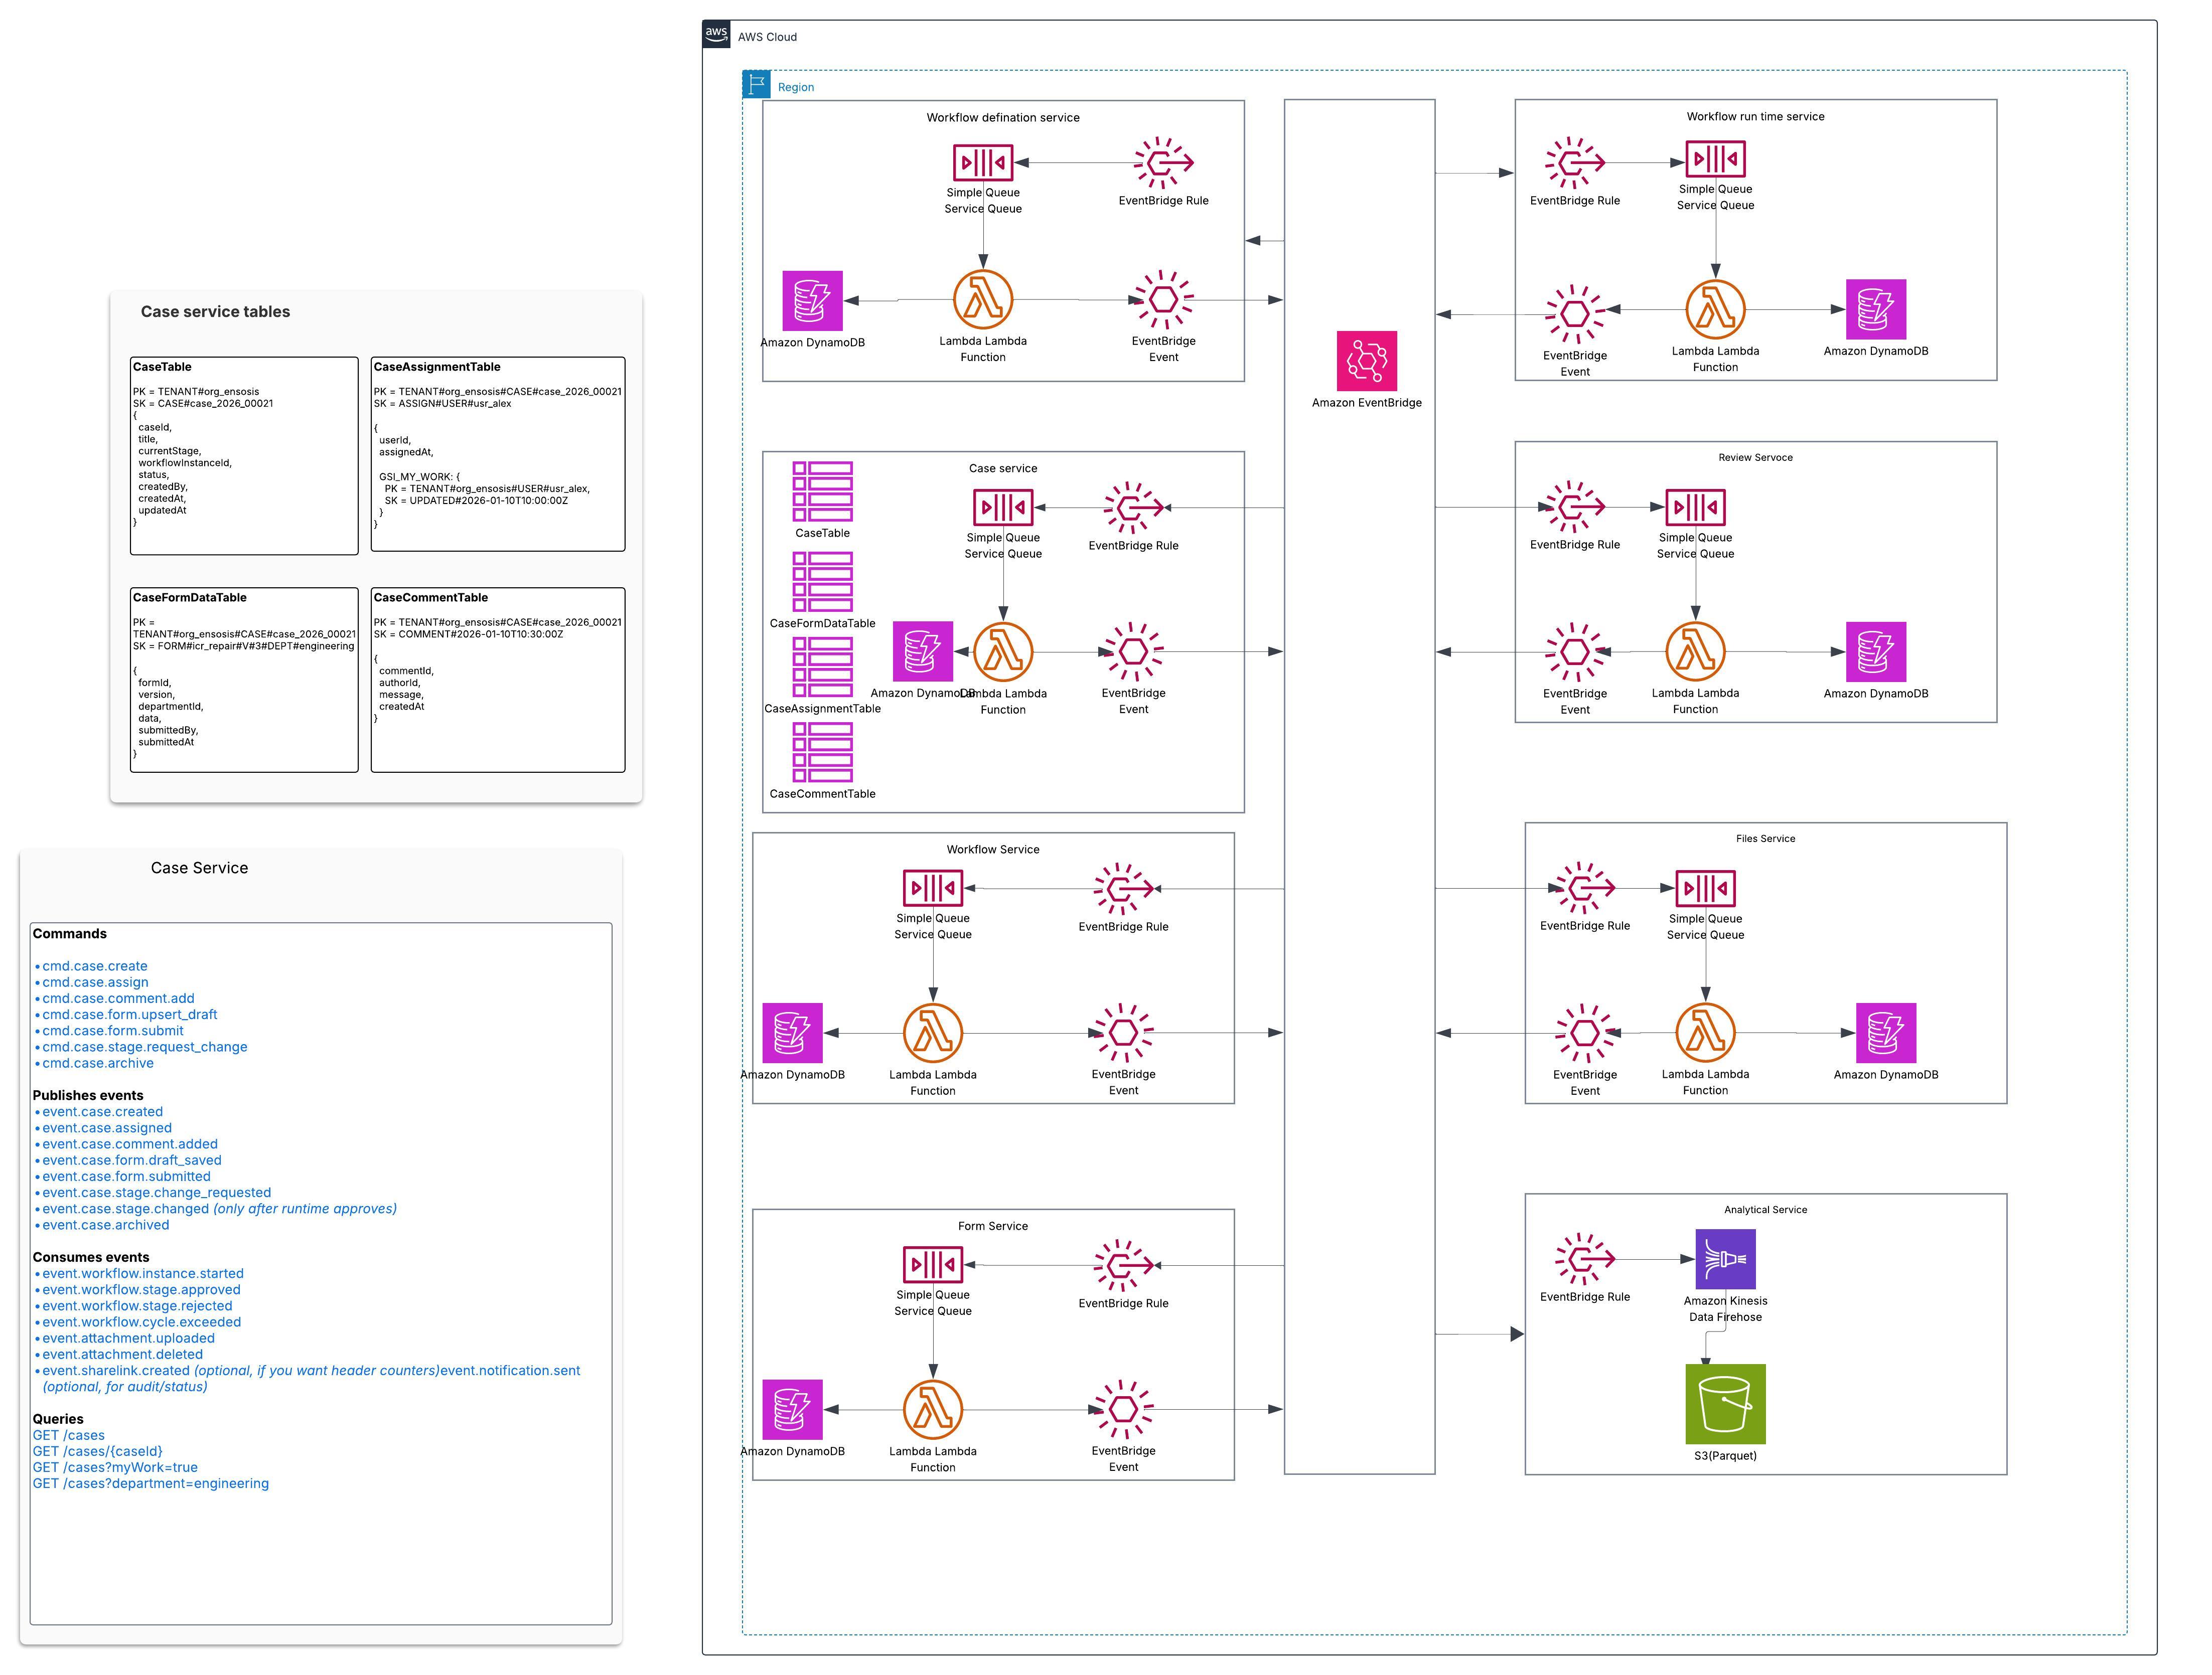Click the 'Case Service' card title
Screen dimensions: 2212x1675
pos(199,868)
